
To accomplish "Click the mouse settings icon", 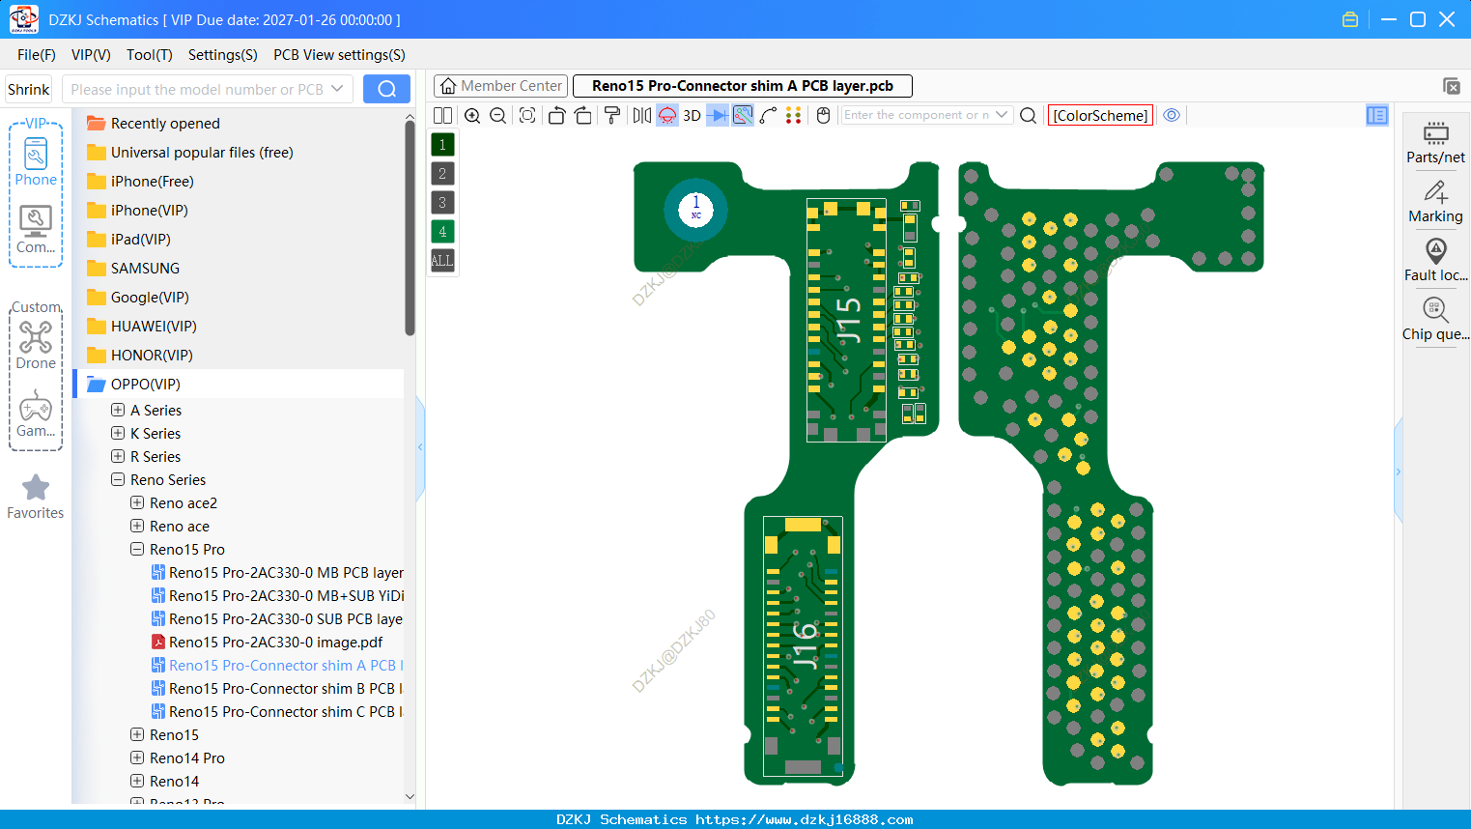I will point(824,116).
